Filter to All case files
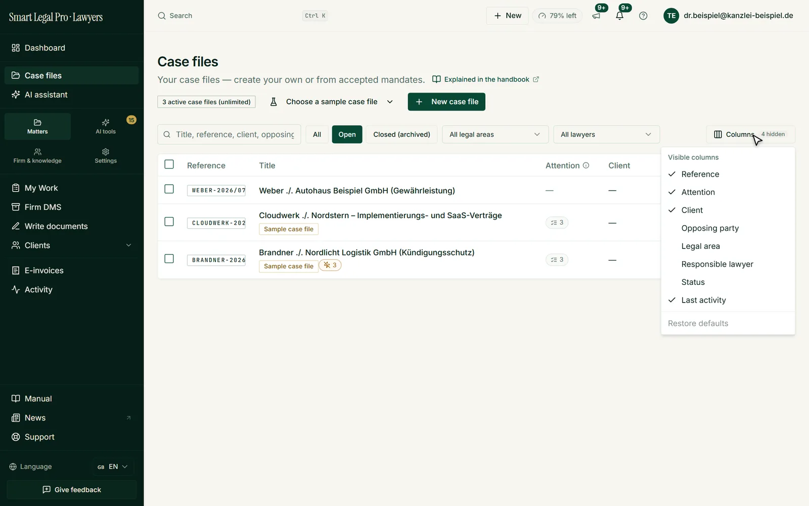Image resolution: width=809 pixels, height=506 pixels. 317,135
